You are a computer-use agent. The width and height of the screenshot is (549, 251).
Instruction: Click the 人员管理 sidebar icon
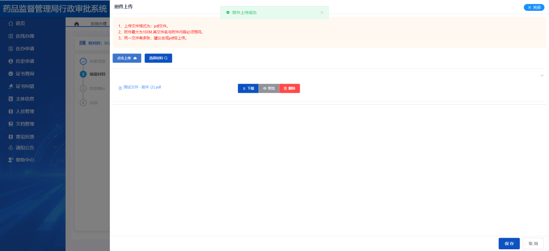coord(11,111)
